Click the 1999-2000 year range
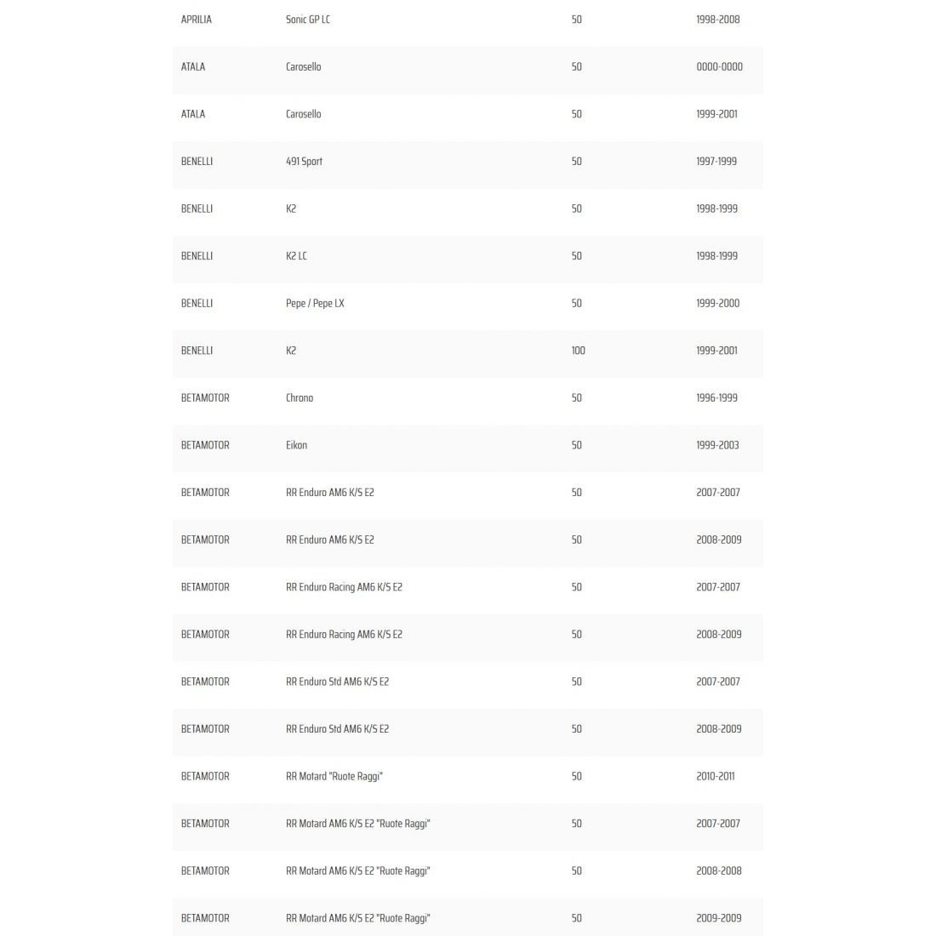 coord(717,303)
